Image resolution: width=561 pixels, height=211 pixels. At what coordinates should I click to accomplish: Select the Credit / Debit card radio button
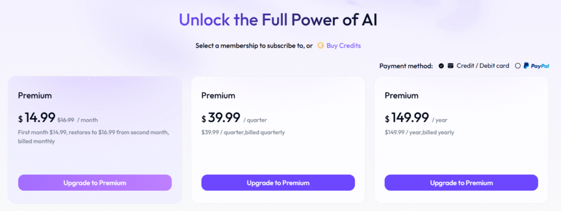click(x=442, y=66)
